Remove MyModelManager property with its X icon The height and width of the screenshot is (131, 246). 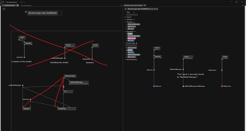tap(126, 24)
